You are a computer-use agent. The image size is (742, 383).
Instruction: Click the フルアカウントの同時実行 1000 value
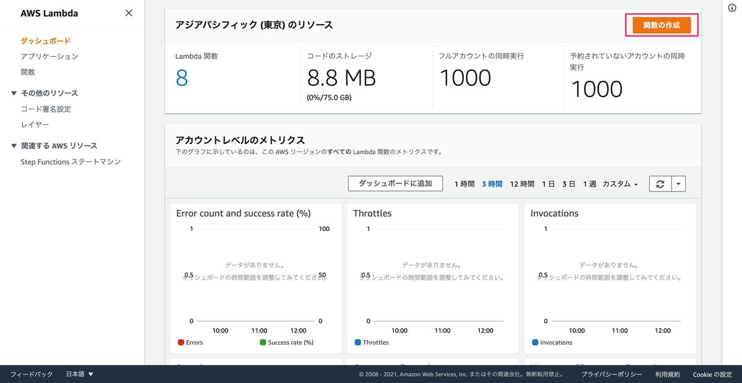(465, 78)
